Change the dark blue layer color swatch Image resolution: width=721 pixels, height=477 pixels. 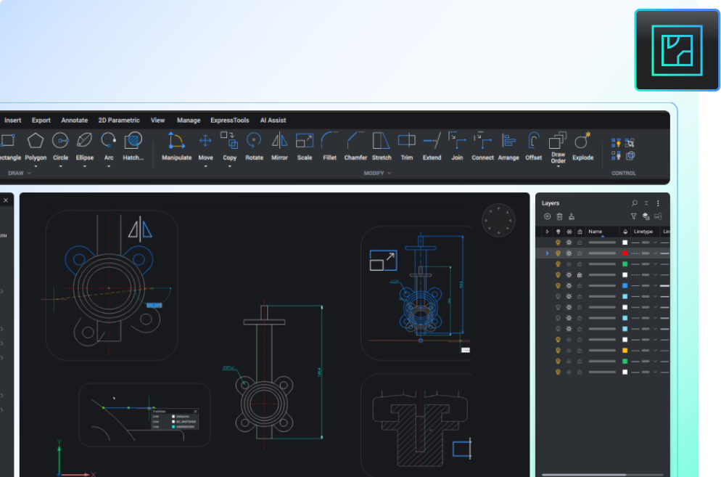coord(625,285)
